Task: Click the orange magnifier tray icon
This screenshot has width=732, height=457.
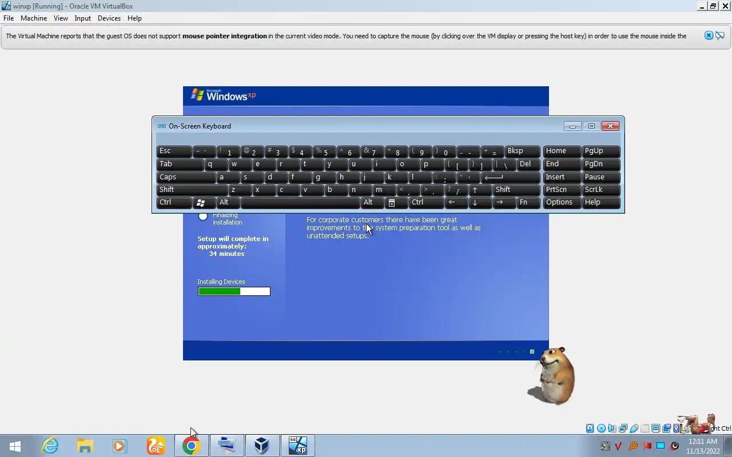Action: click(632, 446)
